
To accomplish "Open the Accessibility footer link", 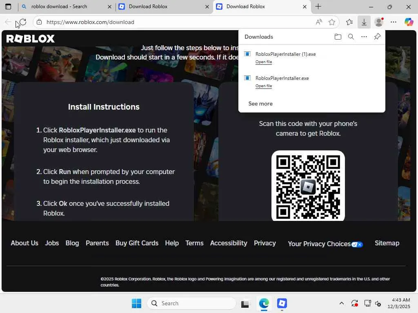I will [229, 243].
